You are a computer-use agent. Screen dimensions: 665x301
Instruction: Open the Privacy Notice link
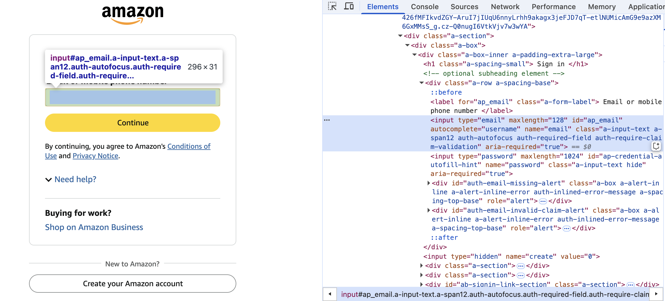click(95, 156)
